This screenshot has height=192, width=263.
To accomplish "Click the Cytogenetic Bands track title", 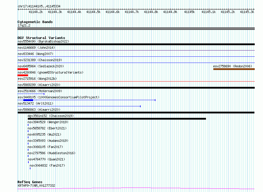I will tap(35, 22).
